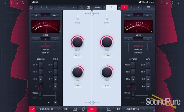This screenshot has width=184, height=112.
Task: Set right channel ratio to 12:1
Action: pyautogui.click(x=148, y=72)
